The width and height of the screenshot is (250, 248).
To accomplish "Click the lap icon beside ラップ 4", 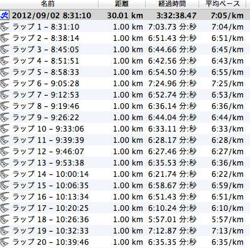I will 4,61.
